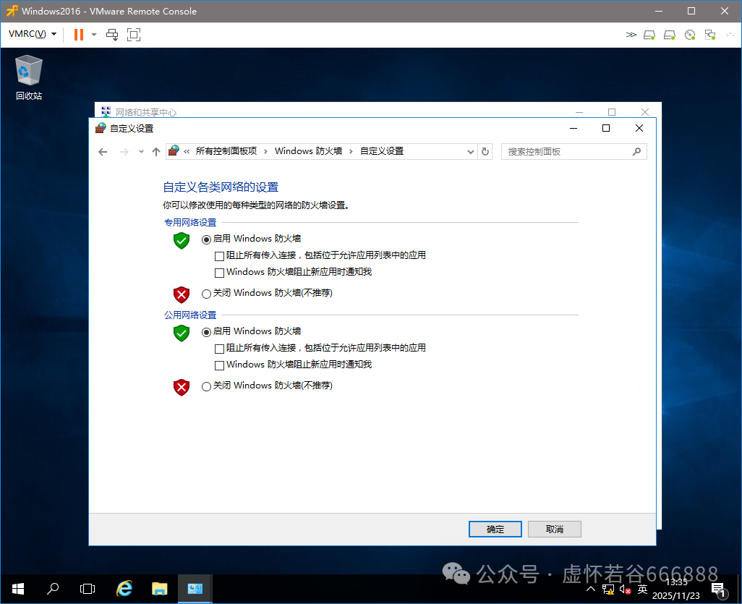Open the address bar history dropdown
Image resolution: width=742 pixels, height=604 pixels.
tap(470, 152)
